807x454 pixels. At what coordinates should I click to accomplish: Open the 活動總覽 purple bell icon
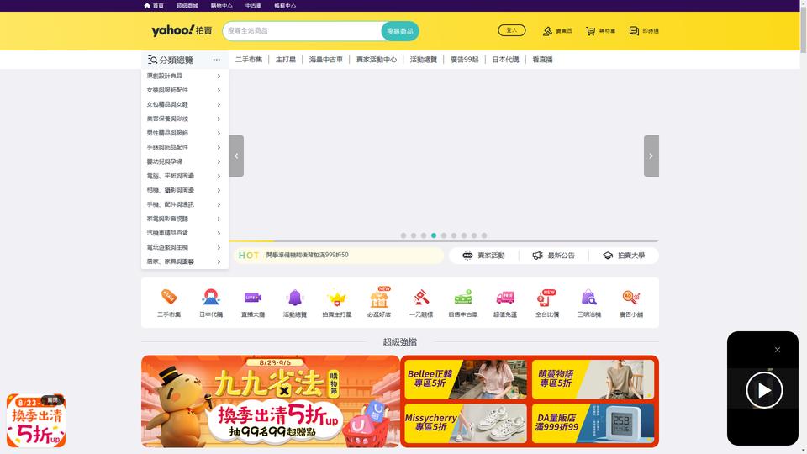point(295,297)
